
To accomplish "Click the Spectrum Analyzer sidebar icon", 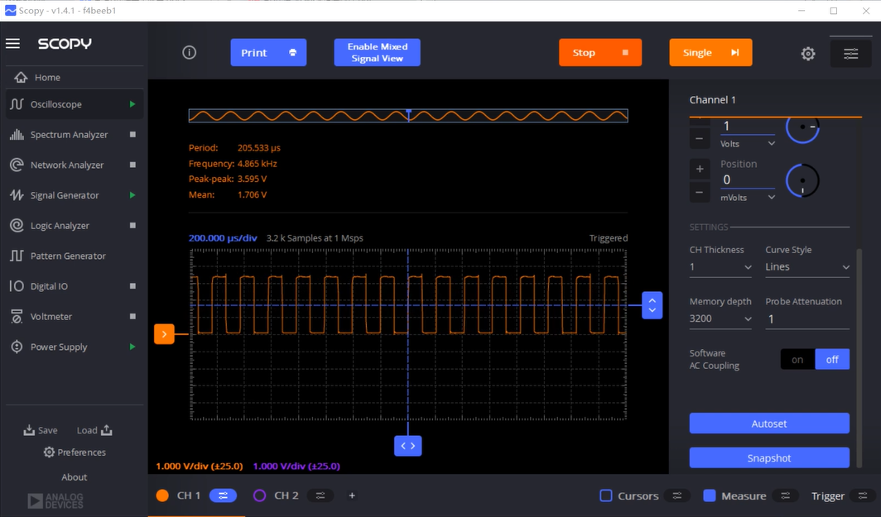I will point(17,135).
